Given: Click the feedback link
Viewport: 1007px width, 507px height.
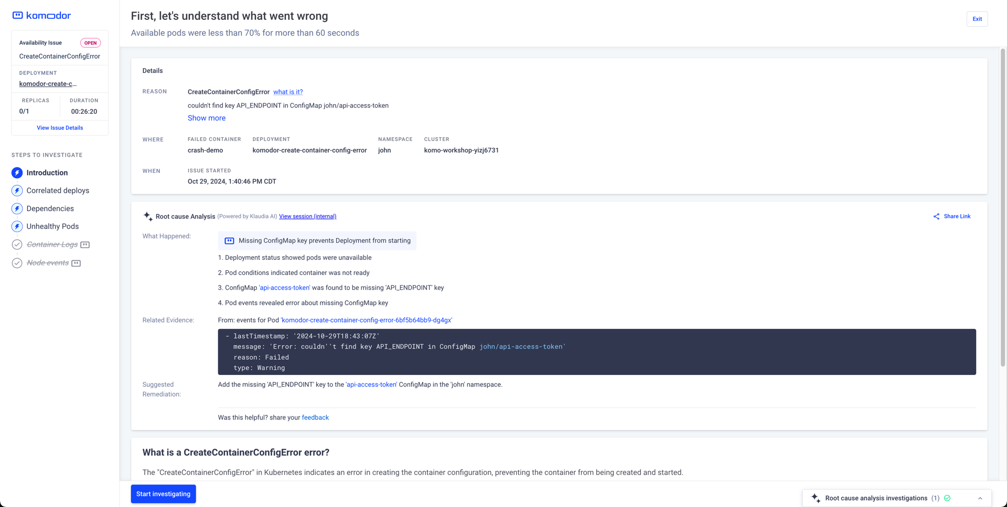Looking at the screenshot, I should (315, 417).
